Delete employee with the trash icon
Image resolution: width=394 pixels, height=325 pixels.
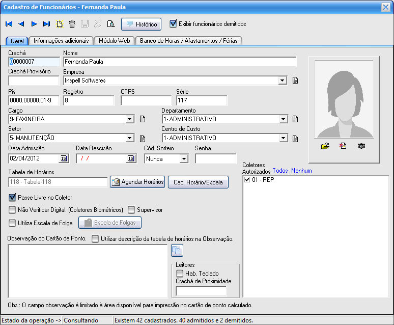(72, 24)
